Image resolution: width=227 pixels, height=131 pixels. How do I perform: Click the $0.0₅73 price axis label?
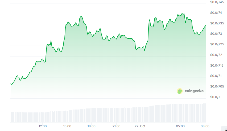pyautogui.click(x=216, y=34)
